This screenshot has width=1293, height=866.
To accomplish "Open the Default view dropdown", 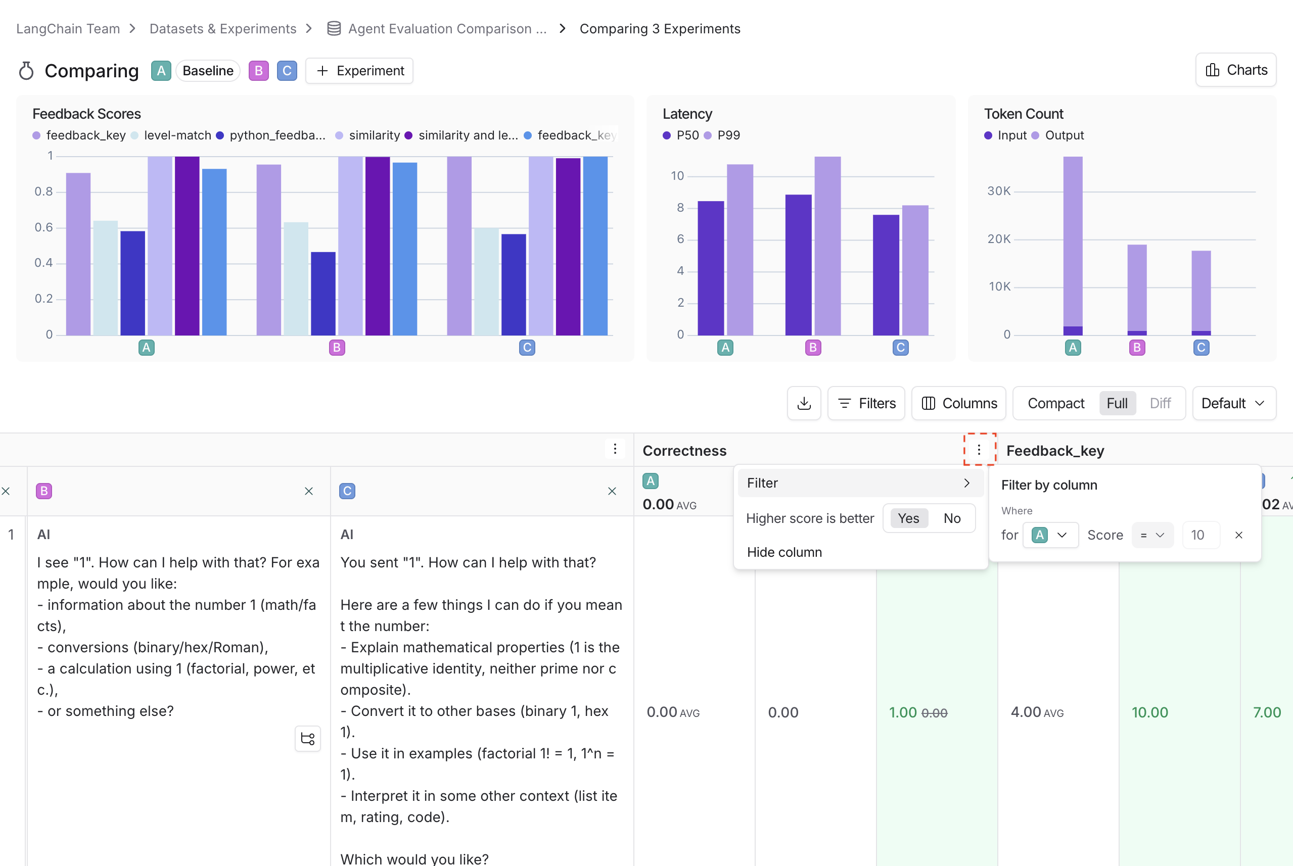I will coord(1233,403).
